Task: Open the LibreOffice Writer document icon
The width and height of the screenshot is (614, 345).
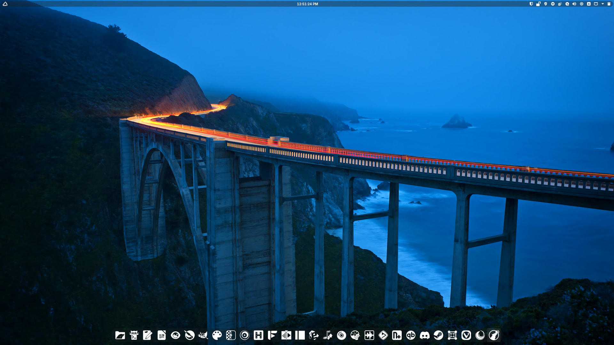Action: point(162,335)
